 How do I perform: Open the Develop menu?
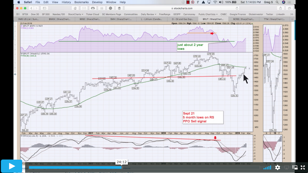click(x=97, y=2)
